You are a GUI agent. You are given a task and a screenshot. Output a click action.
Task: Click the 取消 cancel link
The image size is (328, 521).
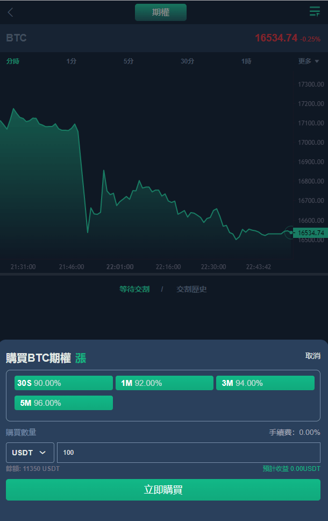point(313,356)
